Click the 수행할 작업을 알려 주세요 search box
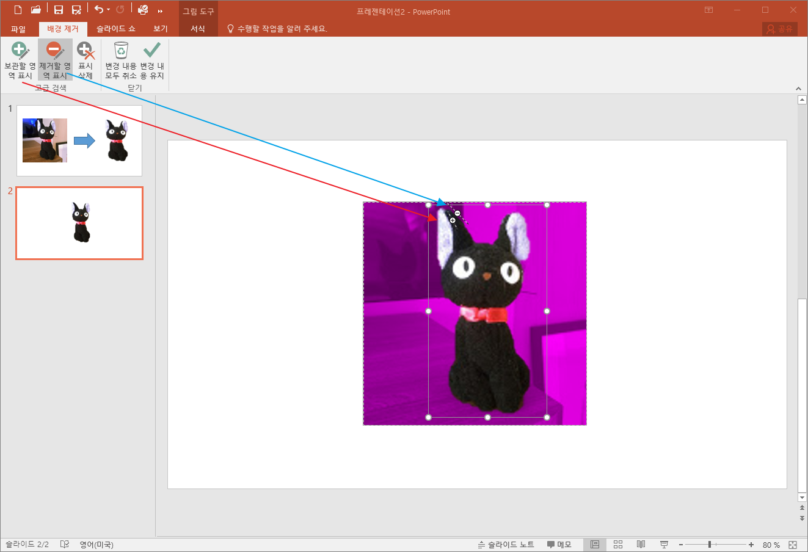This screenshot has width=808, height=552. tap(277, 29)
